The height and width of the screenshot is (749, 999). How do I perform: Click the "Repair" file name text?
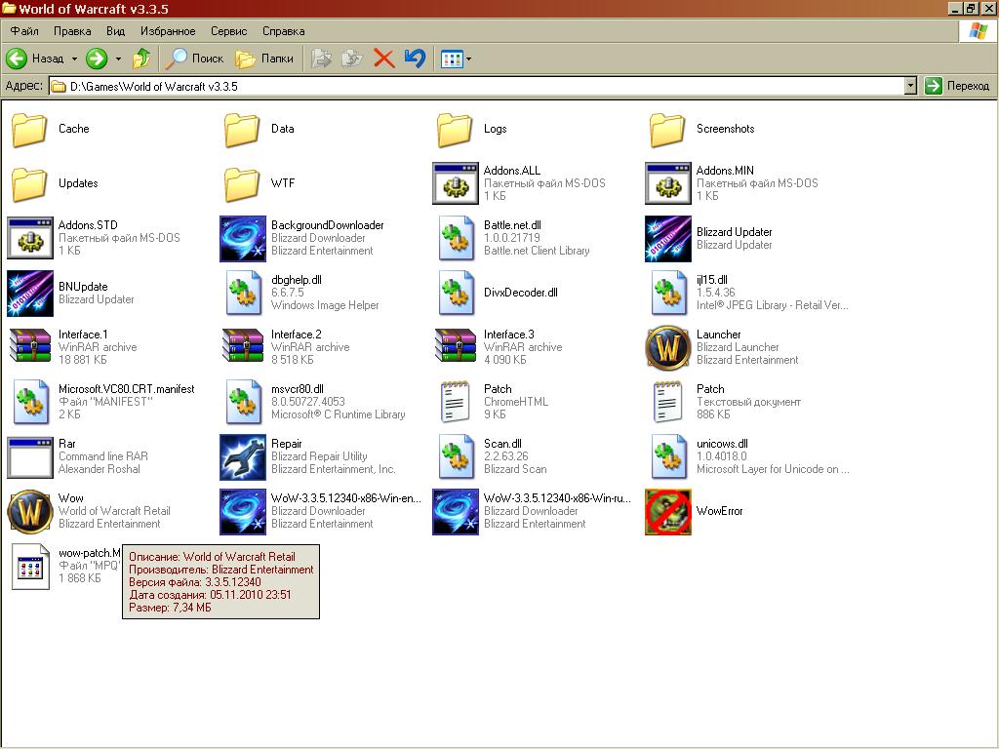coord(287,444)
